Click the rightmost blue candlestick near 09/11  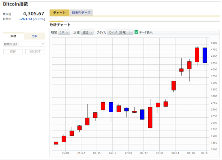point(205,55)
